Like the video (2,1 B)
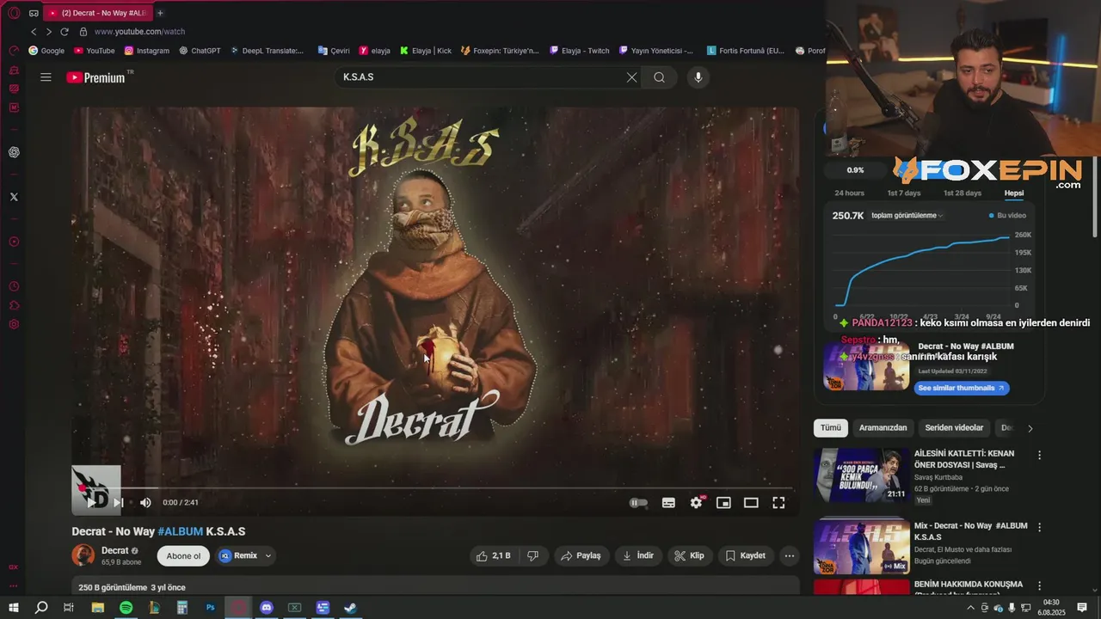Screen dimensions: 1101x619 (x=493, y=556)
